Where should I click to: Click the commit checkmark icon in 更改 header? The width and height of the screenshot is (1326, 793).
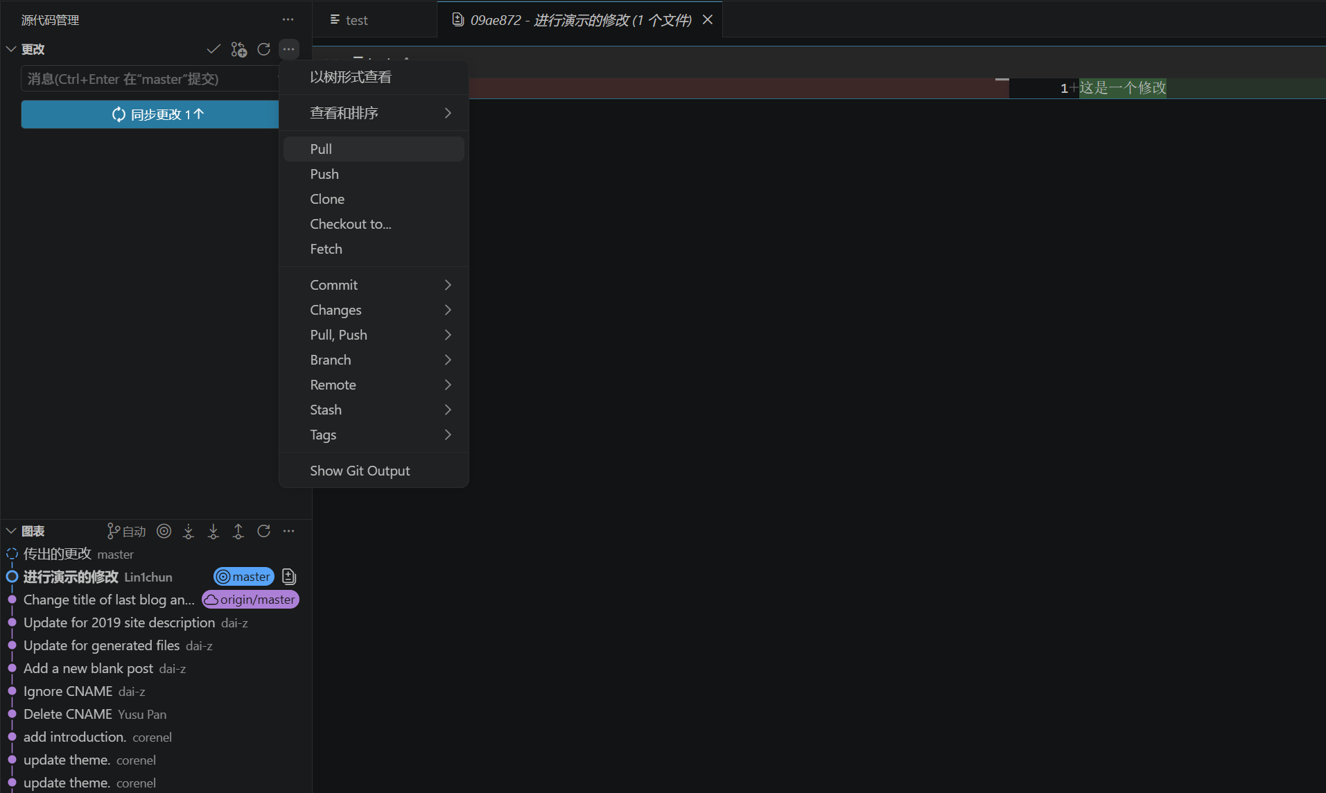coord(213,49)
